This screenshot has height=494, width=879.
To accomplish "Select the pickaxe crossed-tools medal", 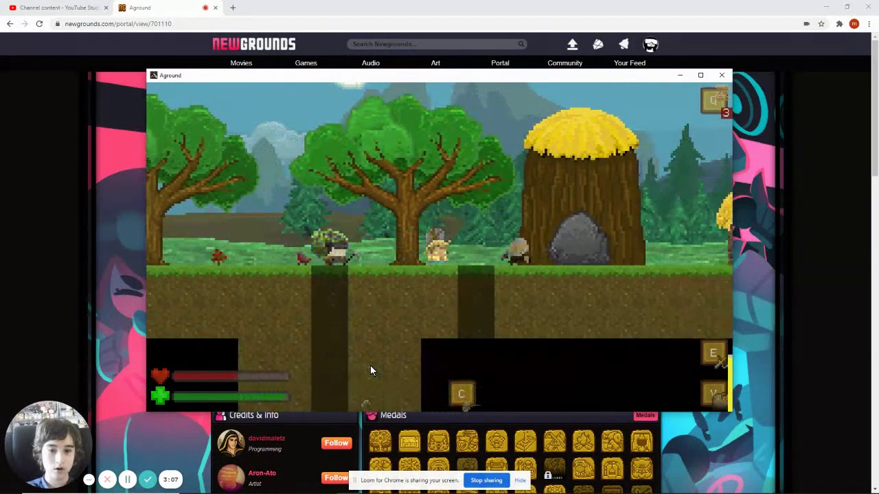I will (555, 441).
